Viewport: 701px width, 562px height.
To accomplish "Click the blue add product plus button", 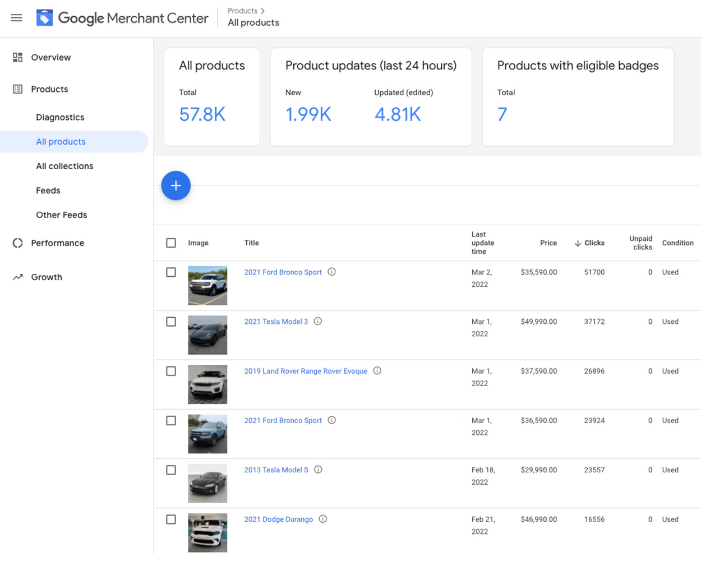I will point(176,185).
